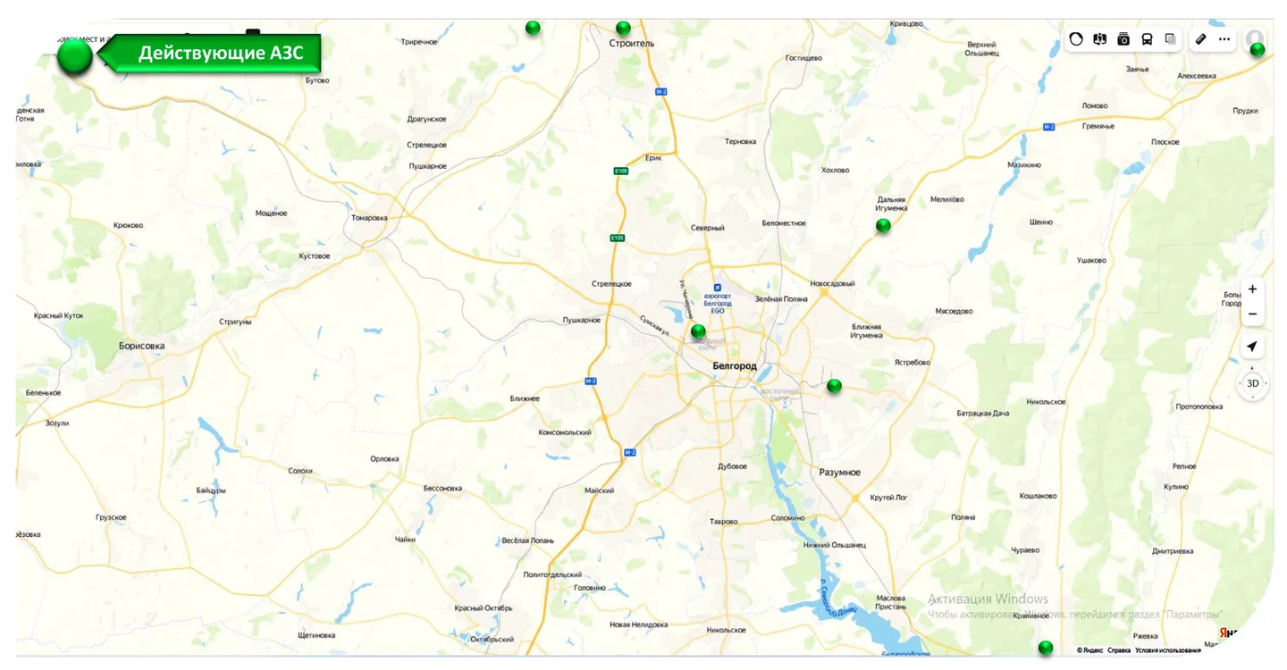The width and height of the screenshot is (1287, 670).
Task: Select the green marker in central Белгород
Action: (x=698, y=331)
